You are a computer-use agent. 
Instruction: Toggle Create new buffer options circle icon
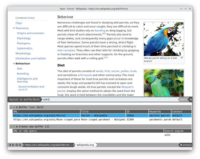pos(17,127)
